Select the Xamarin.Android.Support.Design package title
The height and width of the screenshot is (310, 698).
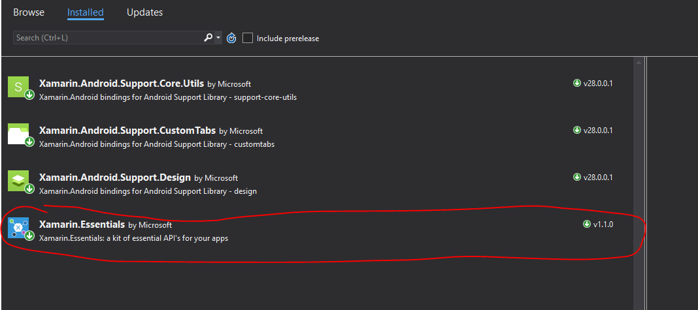115,177
